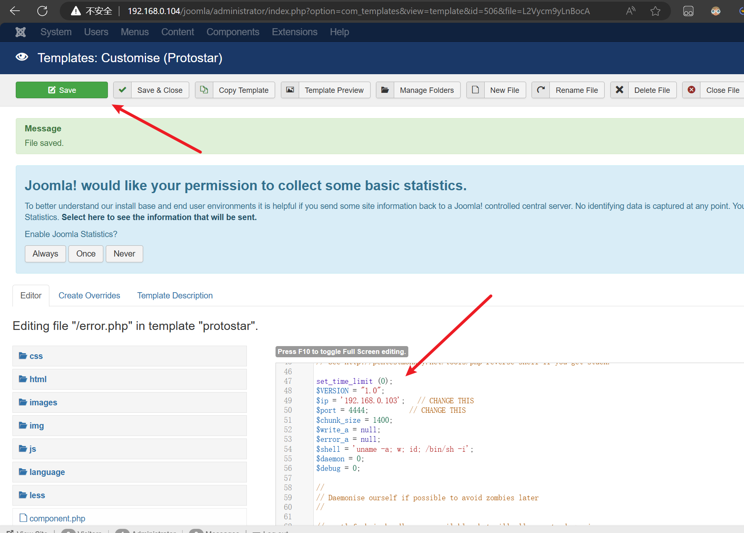744x533 pixels.
Task: Click line number 51 in the editor gutter
Action: click(288, 420)
